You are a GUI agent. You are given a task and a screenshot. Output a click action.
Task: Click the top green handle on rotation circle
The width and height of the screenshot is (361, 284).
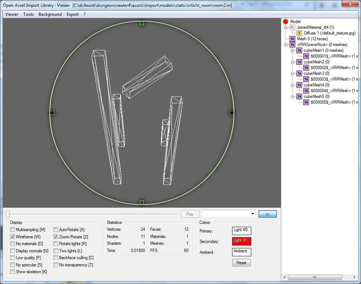click(x=142, y=23)
